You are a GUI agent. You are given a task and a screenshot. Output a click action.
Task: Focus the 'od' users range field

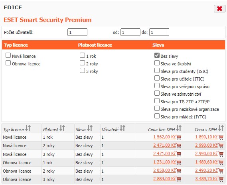pyautogui.click(x=130, y=32)
